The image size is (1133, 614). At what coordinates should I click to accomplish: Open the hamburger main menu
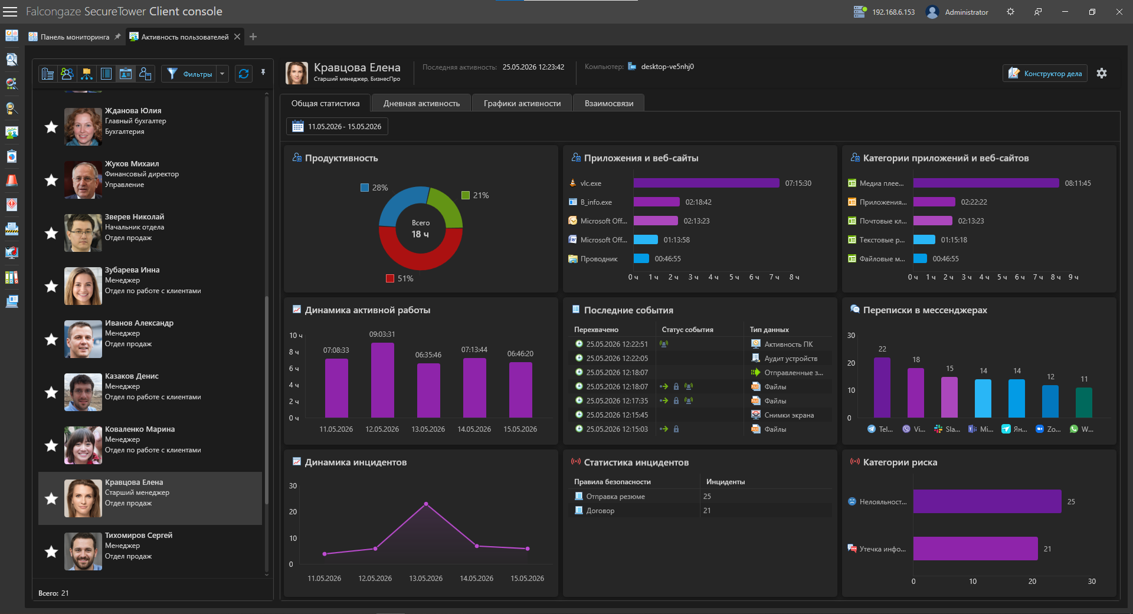click(x=10, y=12)
